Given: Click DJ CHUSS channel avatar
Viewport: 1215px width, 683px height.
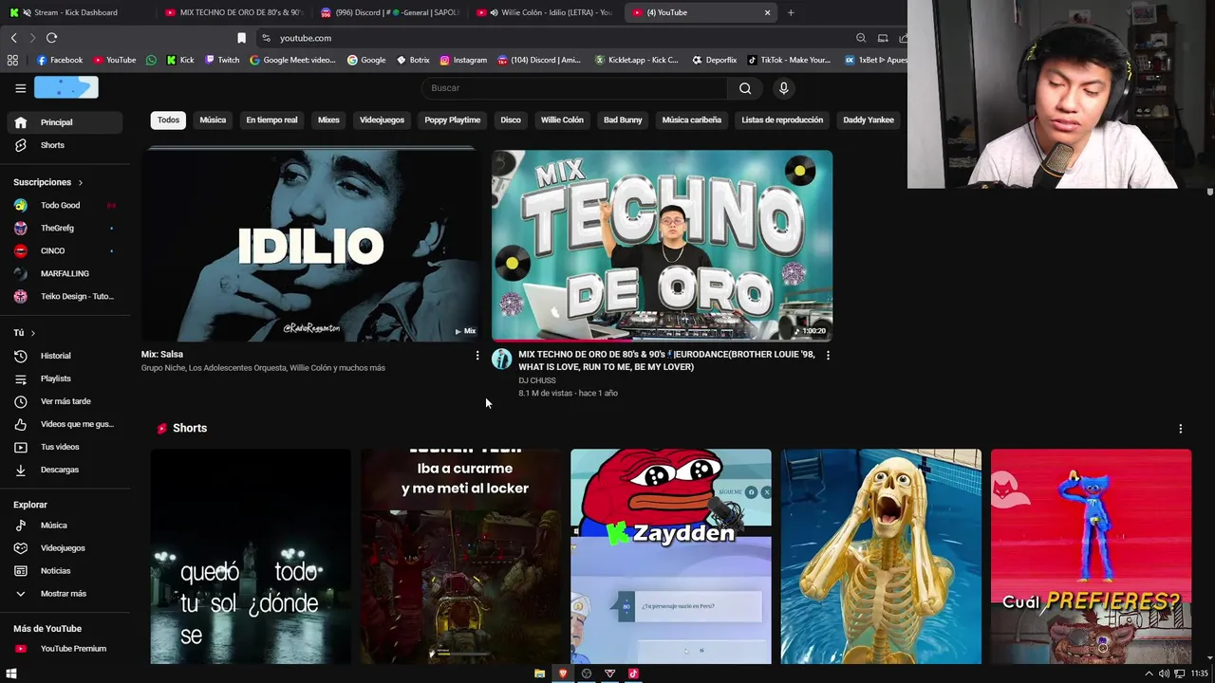Looking at the screenshot, I should (x=502, y=359).
